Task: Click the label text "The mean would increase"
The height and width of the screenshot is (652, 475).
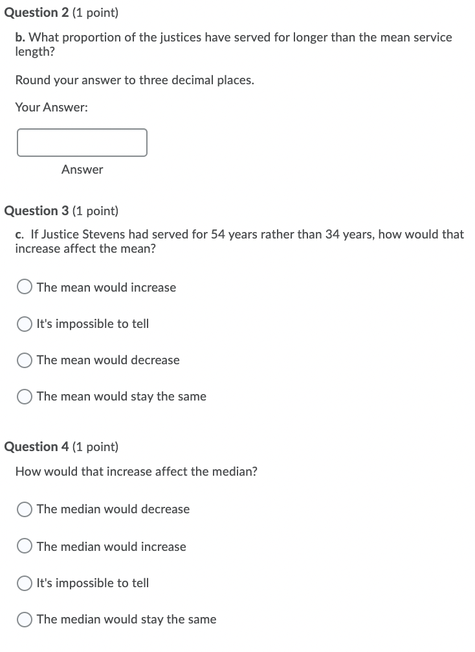Action: pyautogui.click(x=107, y=287)
